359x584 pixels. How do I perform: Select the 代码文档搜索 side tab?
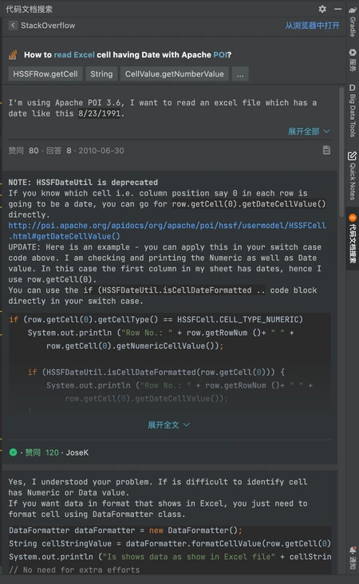[353, 239]
